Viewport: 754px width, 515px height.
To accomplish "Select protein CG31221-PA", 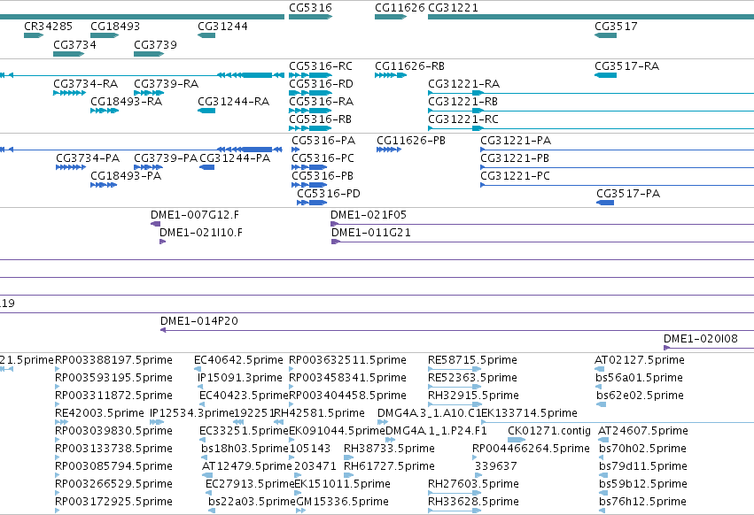I will pyautogui.click(x=516, y=141).
